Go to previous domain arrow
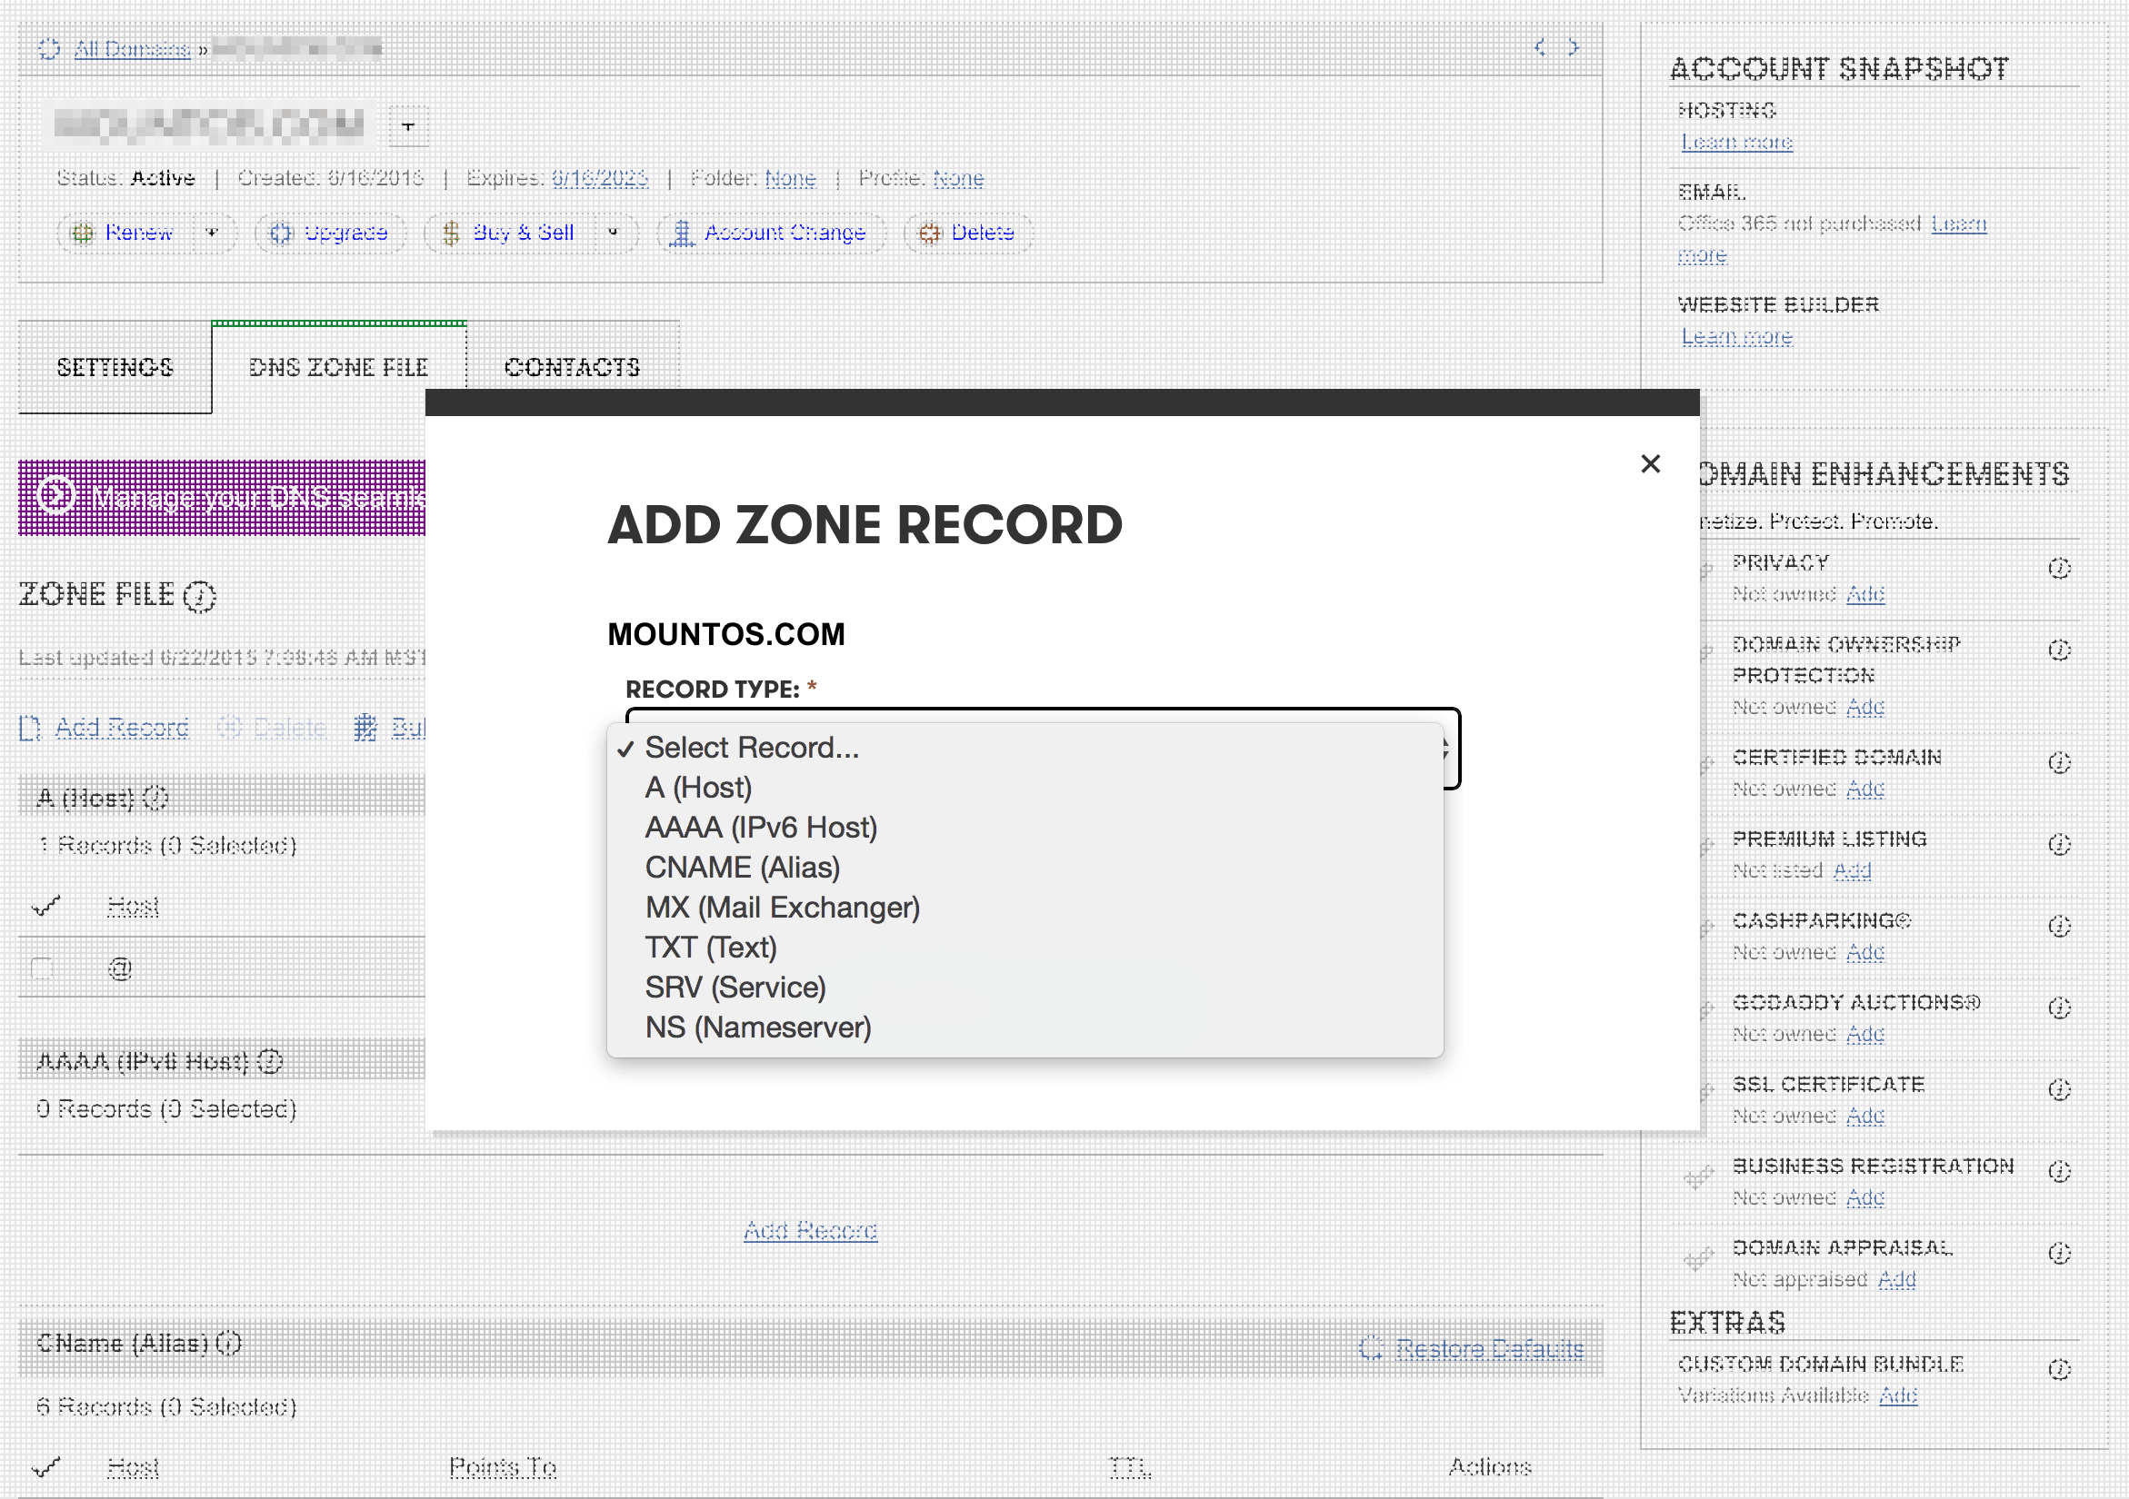Image resolution: width=2129 pixels, height=1499 pixels. (x=1539, y=46)
